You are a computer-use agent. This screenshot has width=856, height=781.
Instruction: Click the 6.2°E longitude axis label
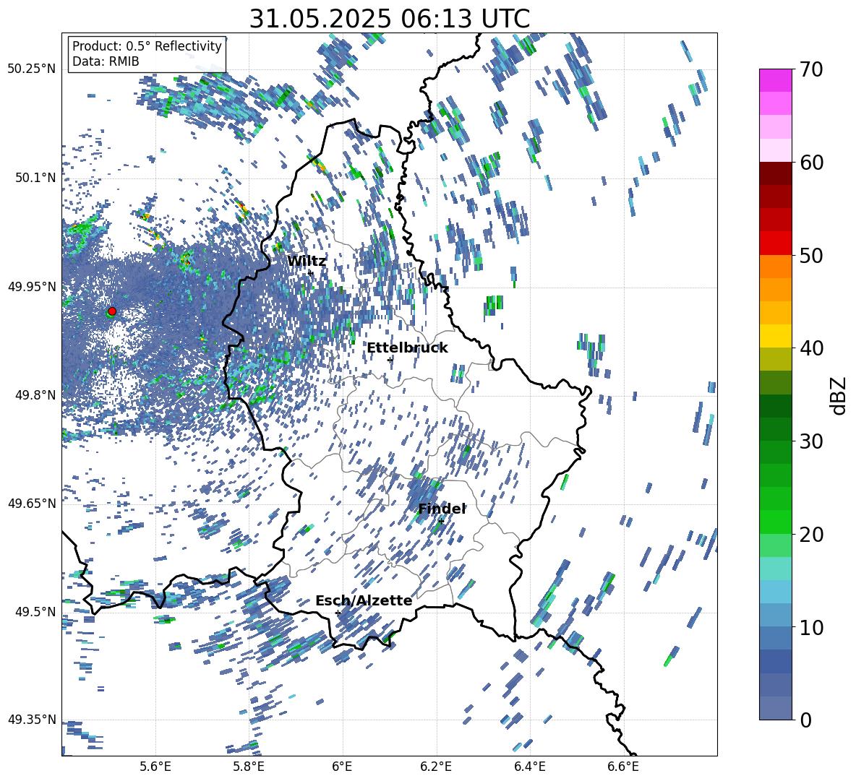(x=436, y=767)
